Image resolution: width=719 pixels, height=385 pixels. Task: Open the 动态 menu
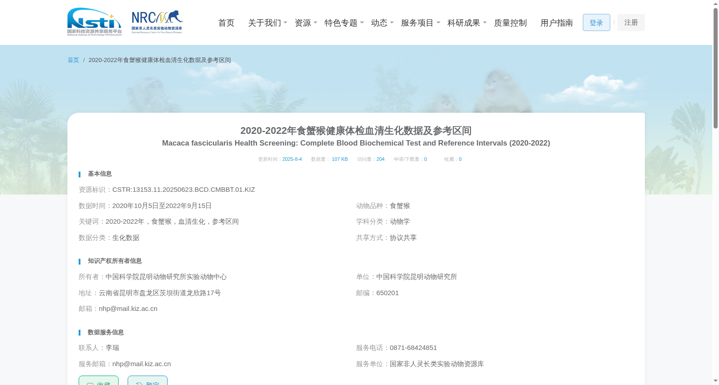pyautogui.click(x=379, y=23)
